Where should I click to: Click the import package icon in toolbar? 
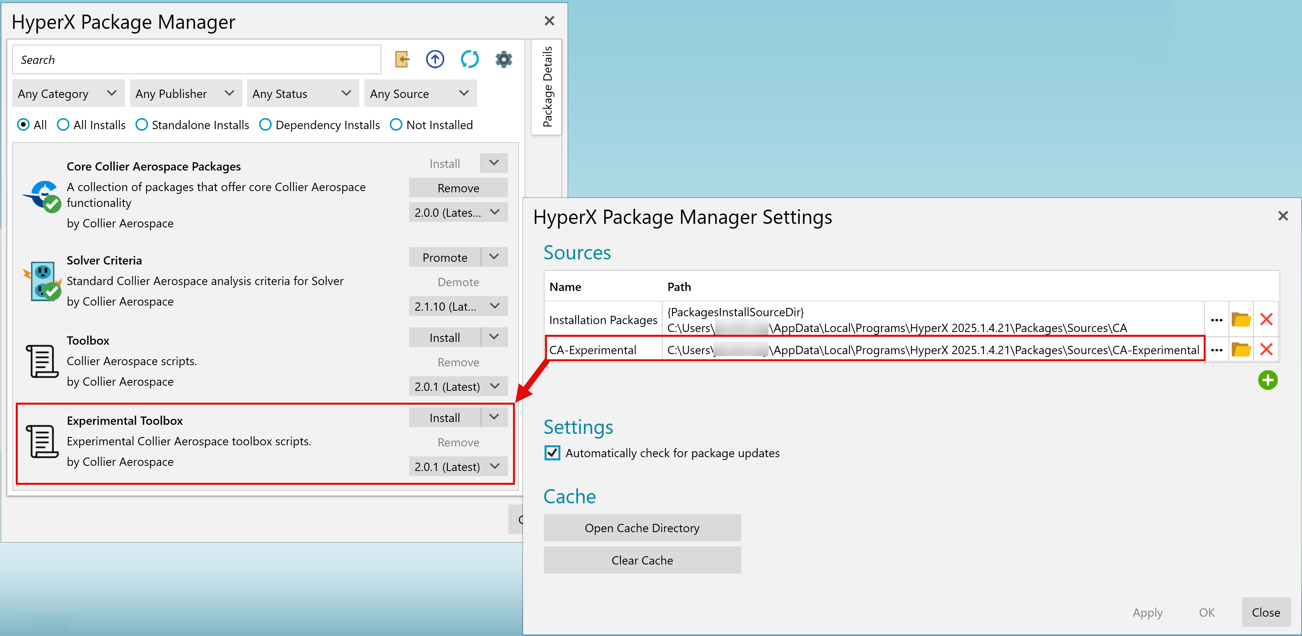tap(402, 60)
